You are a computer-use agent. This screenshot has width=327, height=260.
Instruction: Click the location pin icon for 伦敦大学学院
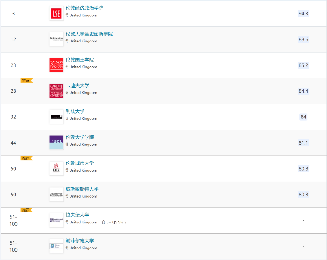67,145
